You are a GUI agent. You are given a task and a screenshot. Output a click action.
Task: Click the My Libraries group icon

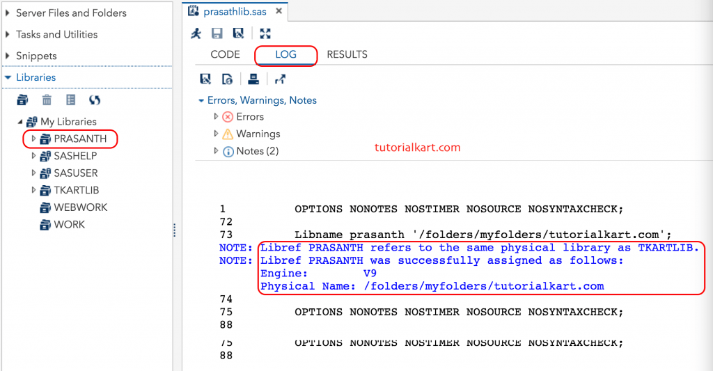[x=32, y=121]
